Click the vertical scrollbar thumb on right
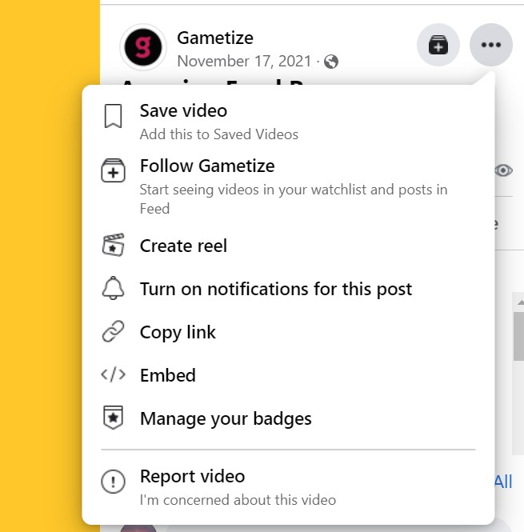 (x=518, y=336)
